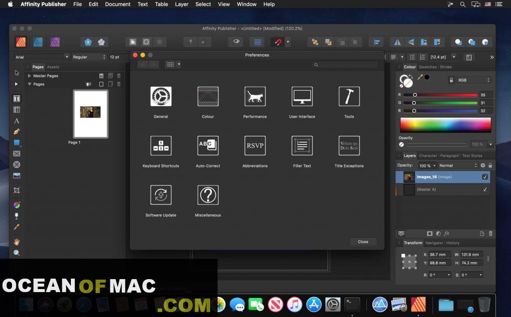Open Tools preferences
The image size is (511, 317).
pyautogui.click(x=349, y=96)
